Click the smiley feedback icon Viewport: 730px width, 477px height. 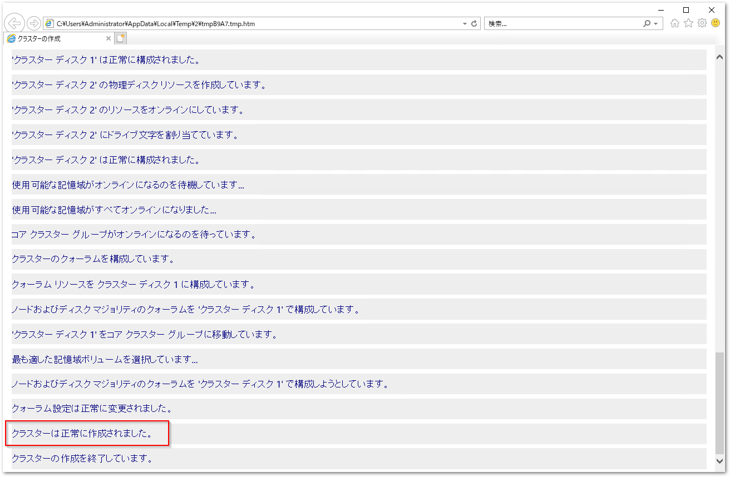point(717,23)
